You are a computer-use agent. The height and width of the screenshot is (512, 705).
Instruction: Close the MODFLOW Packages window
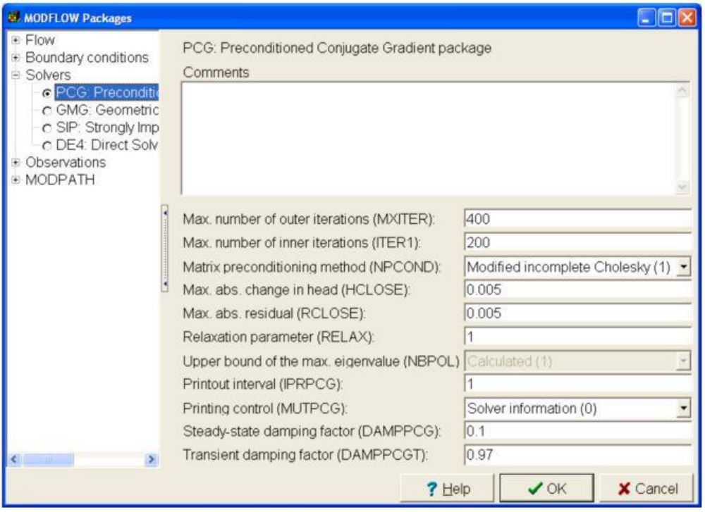click(687, 18)
